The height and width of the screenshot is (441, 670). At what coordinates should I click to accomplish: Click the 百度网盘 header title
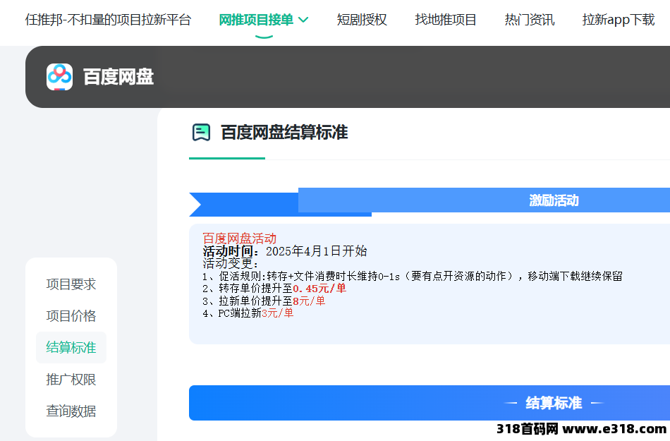[118, 77]
